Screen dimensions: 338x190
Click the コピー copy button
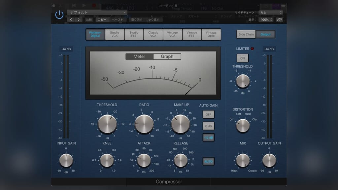[x=102, y=19]
